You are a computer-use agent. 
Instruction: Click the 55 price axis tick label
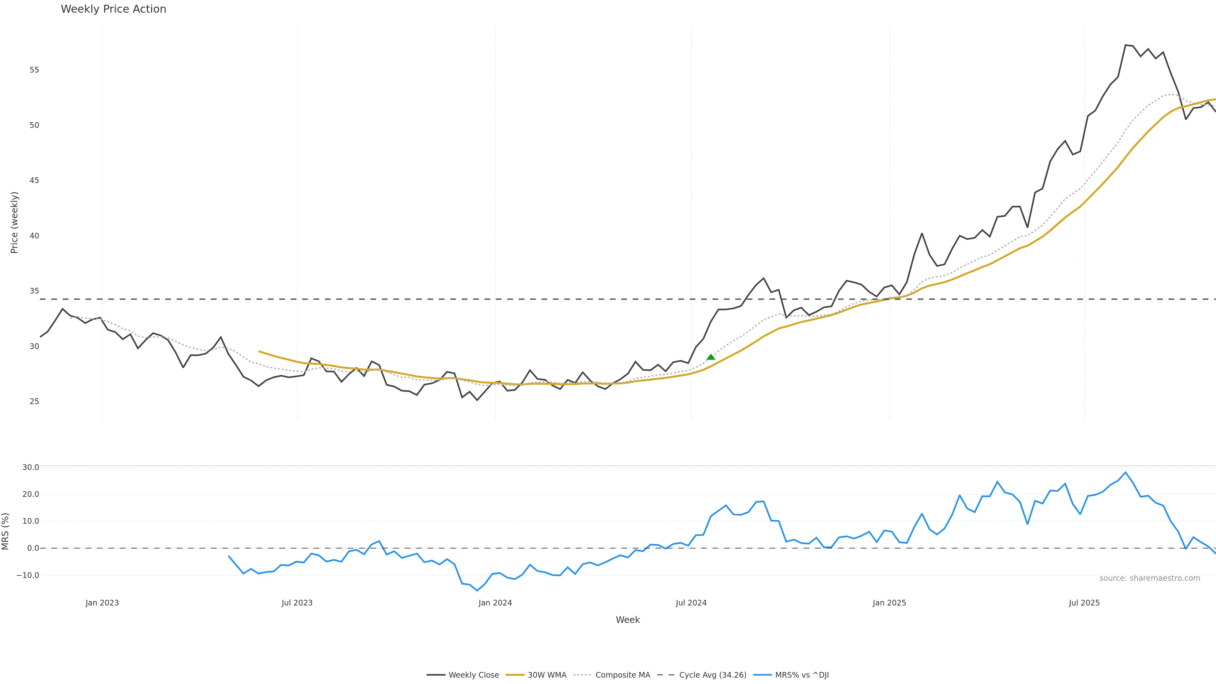(34, 70)
